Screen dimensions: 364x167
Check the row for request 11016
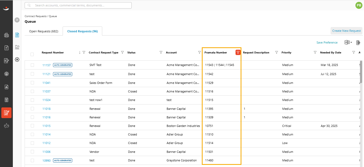tap(32, 117)
